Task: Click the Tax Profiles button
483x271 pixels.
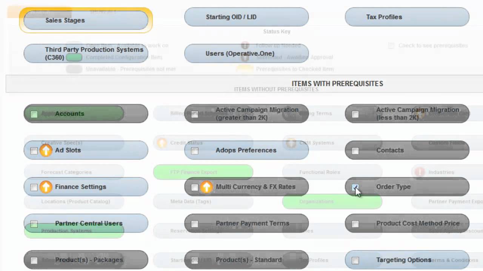Action: coord(407,17)
